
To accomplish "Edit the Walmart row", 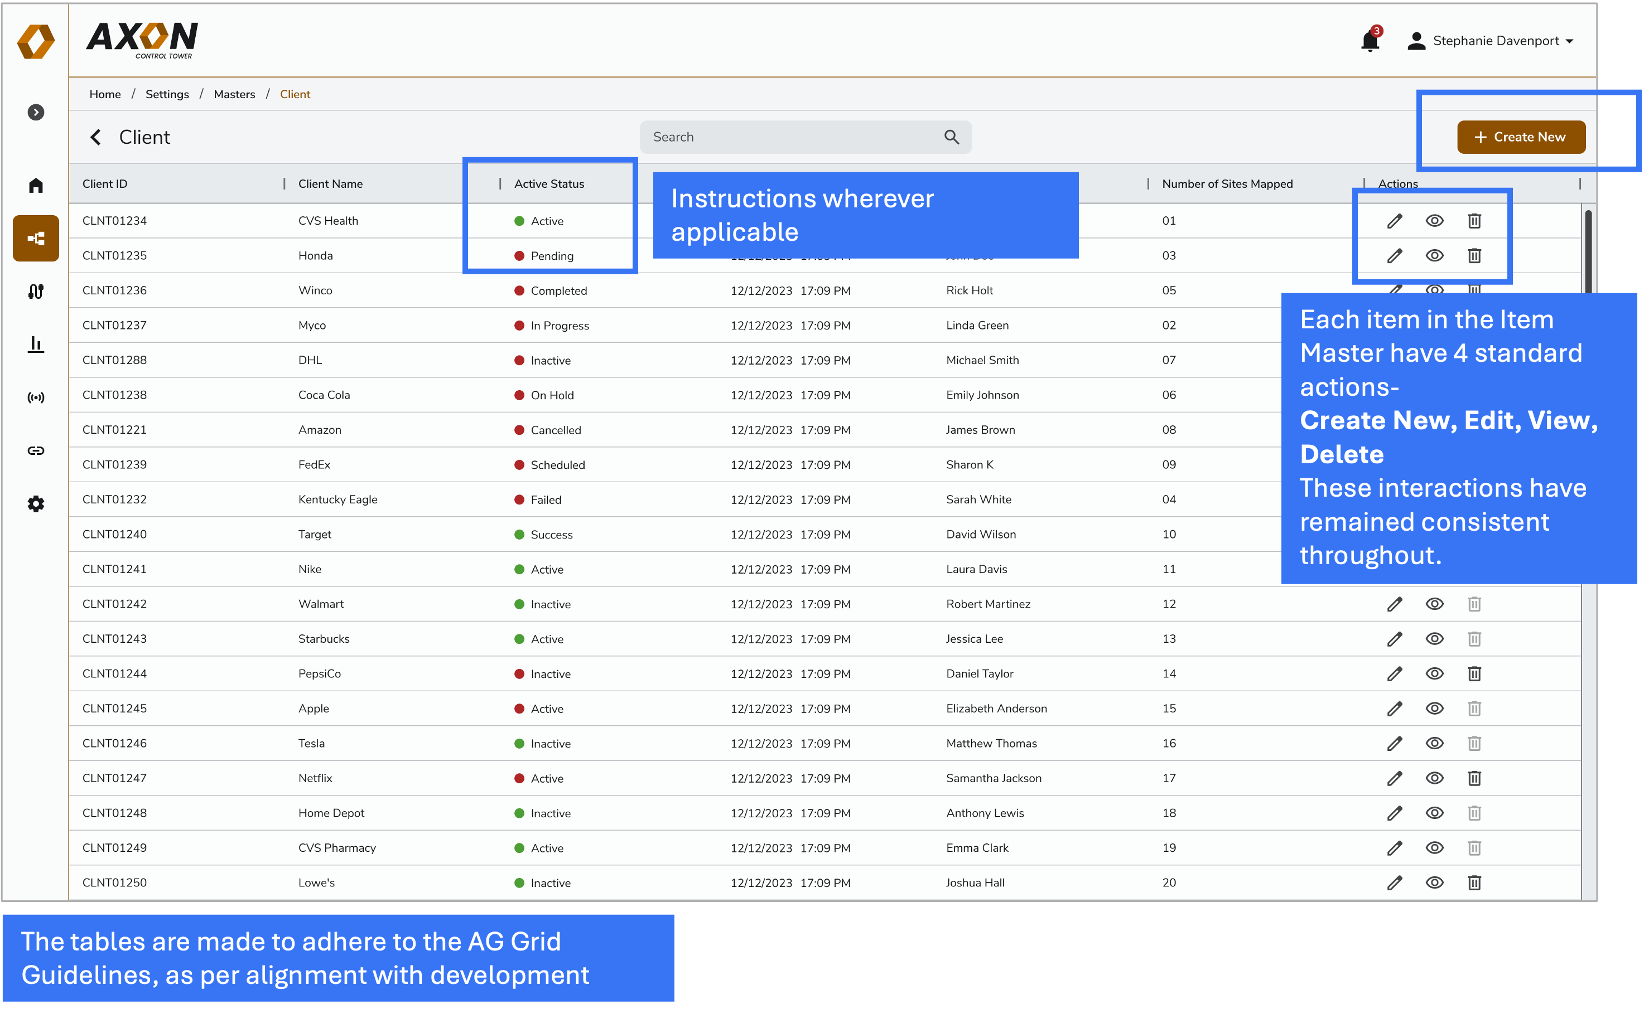I will pyautogui.click(x=1394, y=604).
